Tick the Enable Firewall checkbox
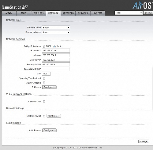Image resolution: width=153 pixels, height=150 pixels. [44, 116]
